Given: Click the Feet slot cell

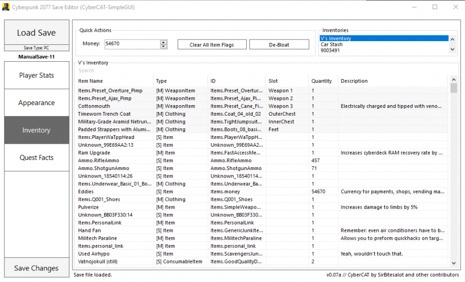Looking at the screenshot, I should pyautogui.click(x=273, y=129).
